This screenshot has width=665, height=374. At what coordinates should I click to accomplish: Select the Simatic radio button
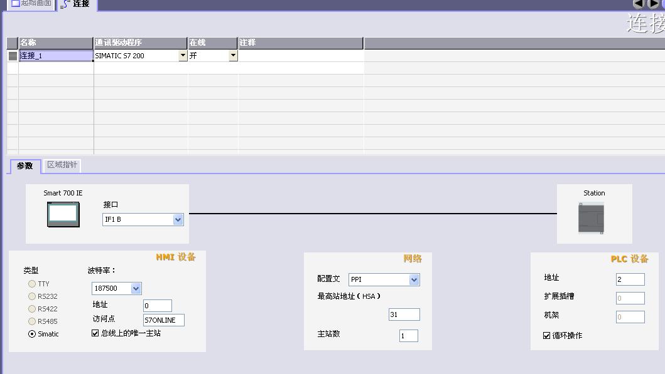pyautogui.click(x=32, y=334)
